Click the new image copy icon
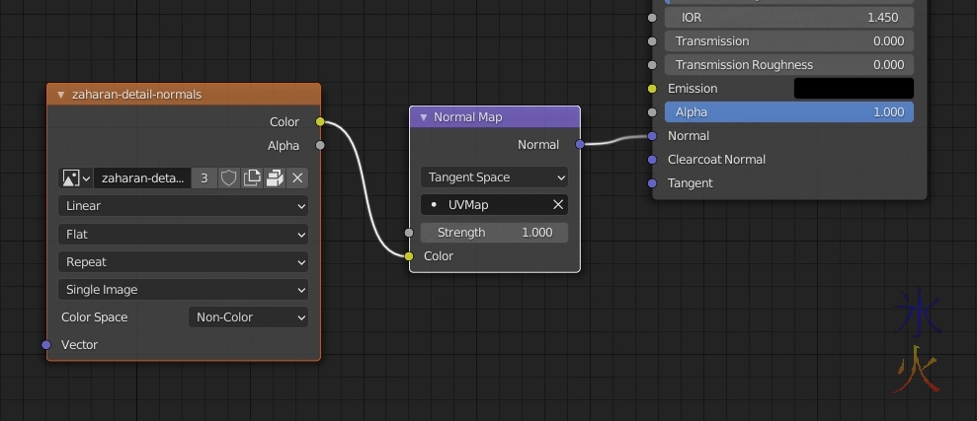 point(252,178)
